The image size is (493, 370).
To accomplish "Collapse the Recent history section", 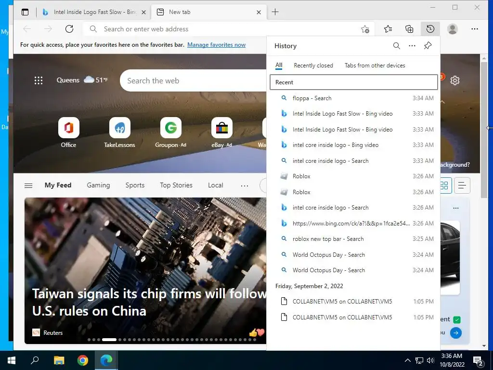I will [x=354, y=82].
